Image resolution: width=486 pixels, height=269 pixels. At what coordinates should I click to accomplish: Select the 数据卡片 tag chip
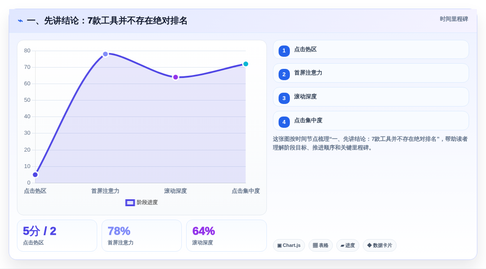pos(380,246)
